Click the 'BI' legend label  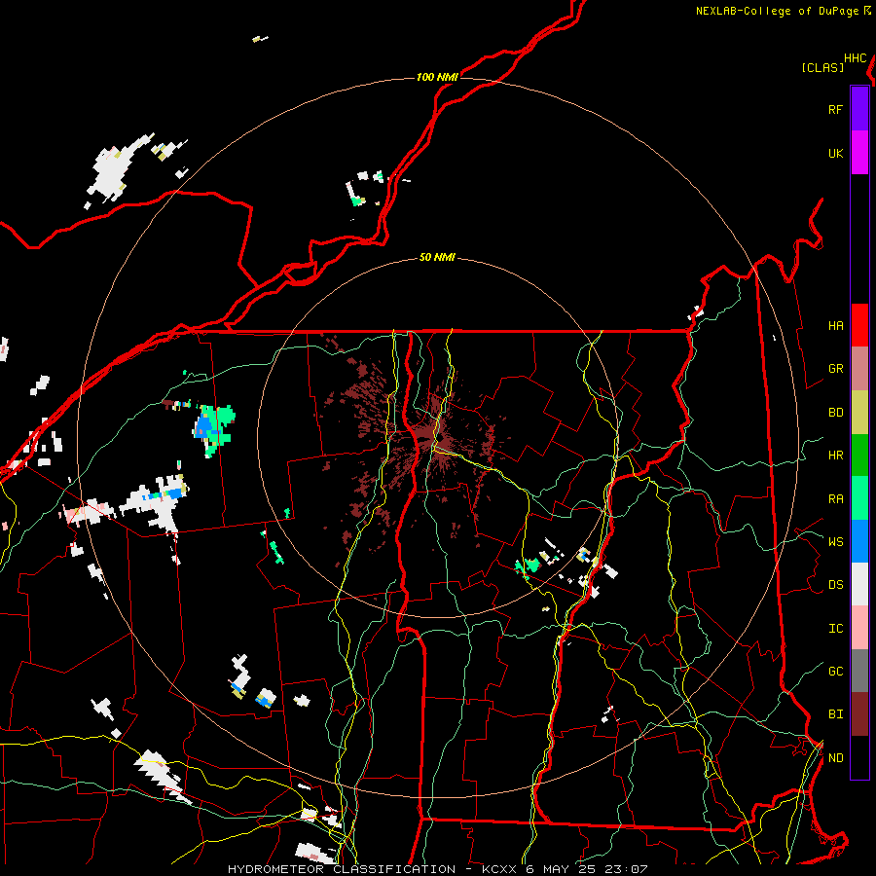click(835, 714)
